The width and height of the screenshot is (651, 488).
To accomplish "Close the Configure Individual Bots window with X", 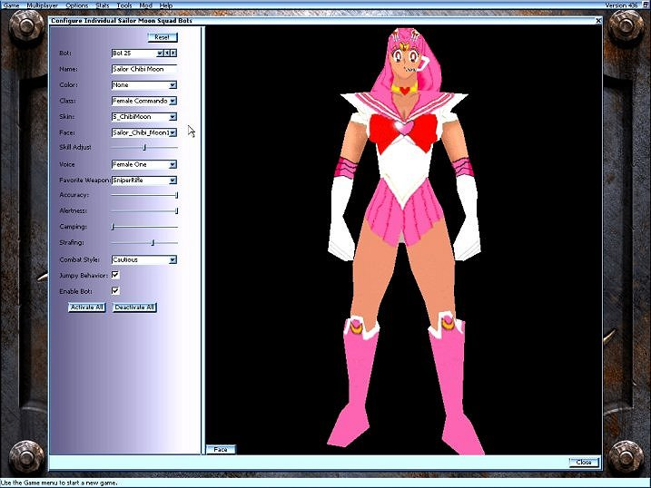I will click(x=597, y=20).
